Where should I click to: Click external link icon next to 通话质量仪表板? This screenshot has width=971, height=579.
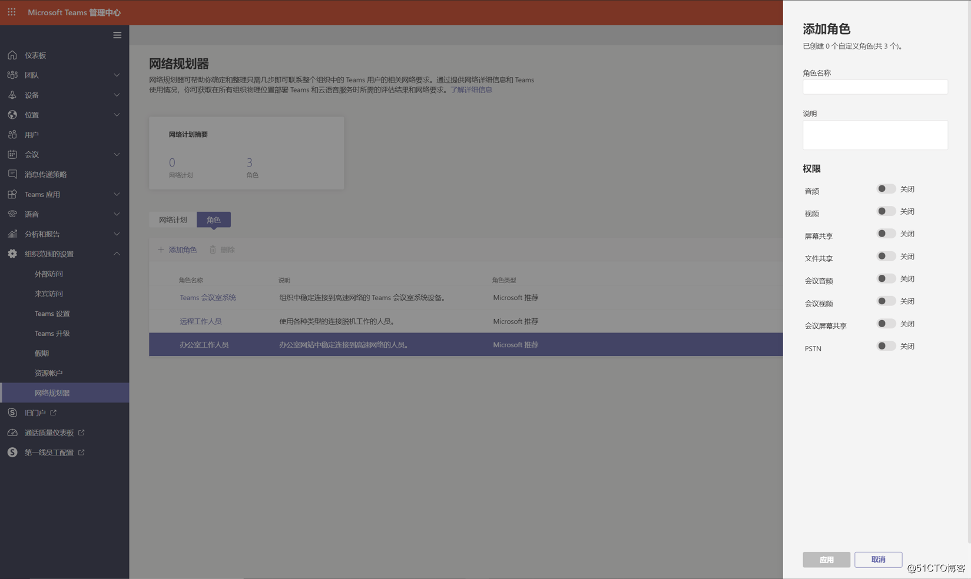click(81, 432)
